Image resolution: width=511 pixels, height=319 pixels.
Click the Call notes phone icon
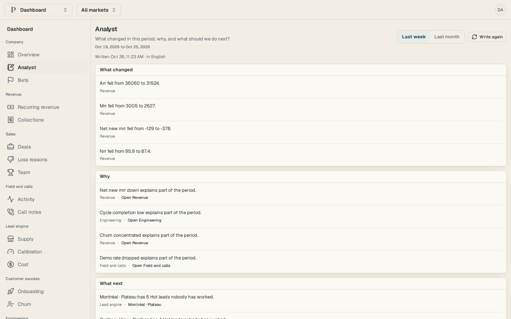(11, 212)
